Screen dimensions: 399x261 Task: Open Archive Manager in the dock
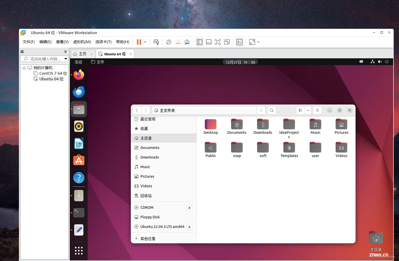pyautogui.click(x=79, y=195)
